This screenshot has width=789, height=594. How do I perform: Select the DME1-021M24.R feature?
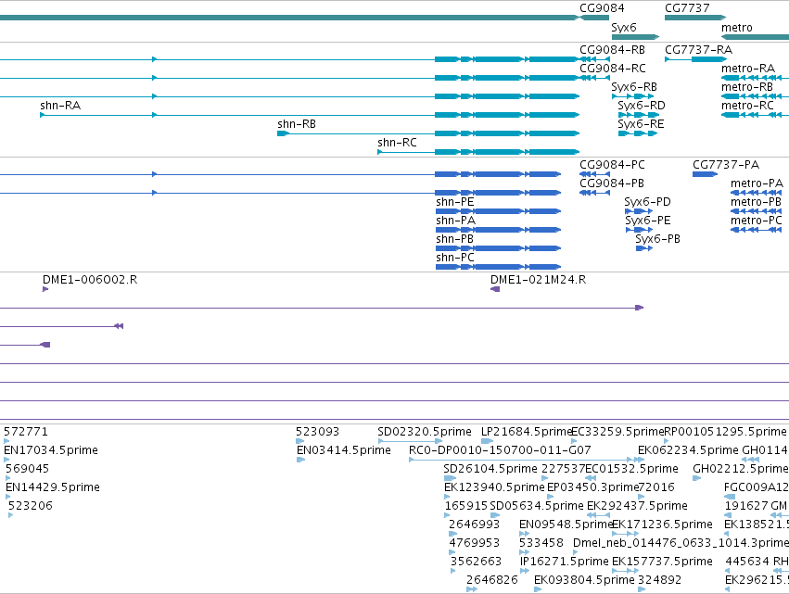[x=495, y=289]
